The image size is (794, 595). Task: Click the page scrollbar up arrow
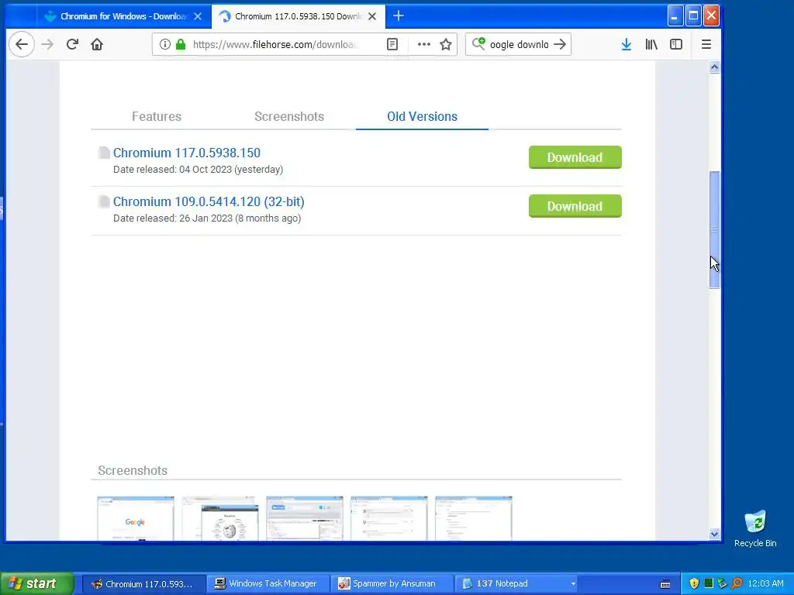tap(714, 67)
